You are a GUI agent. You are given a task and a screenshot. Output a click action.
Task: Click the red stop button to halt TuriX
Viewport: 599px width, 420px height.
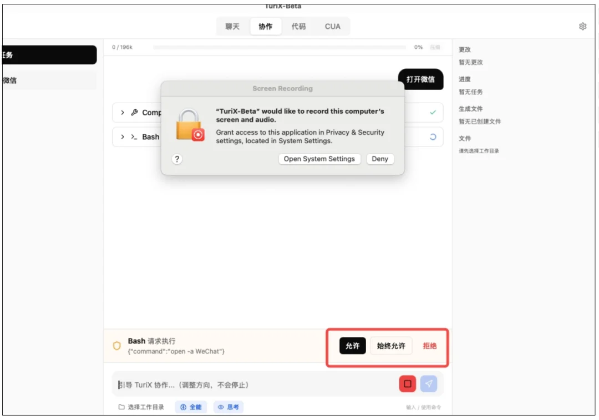click(407, 383)
